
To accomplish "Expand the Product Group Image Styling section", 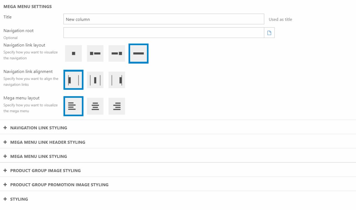I will point(45,170).
